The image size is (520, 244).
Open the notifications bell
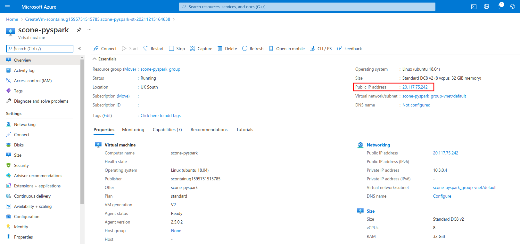click(499, 7)
